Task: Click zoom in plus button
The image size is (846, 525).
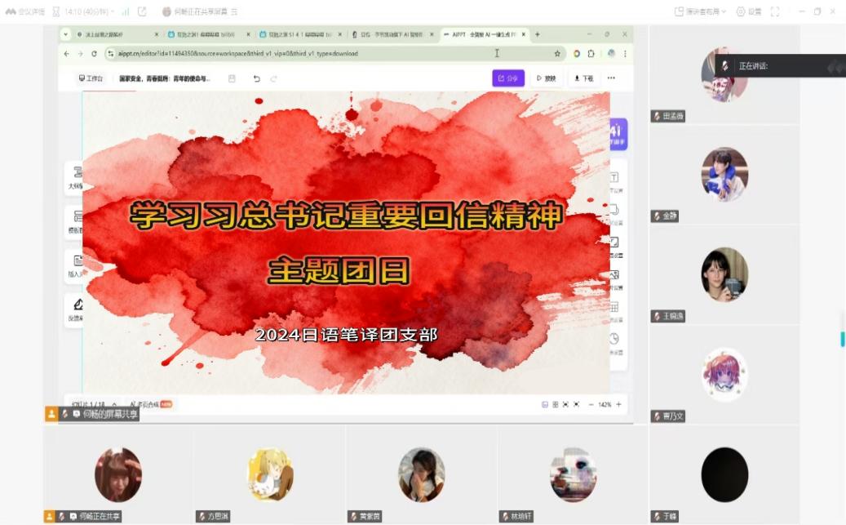Action: (618, 404)
